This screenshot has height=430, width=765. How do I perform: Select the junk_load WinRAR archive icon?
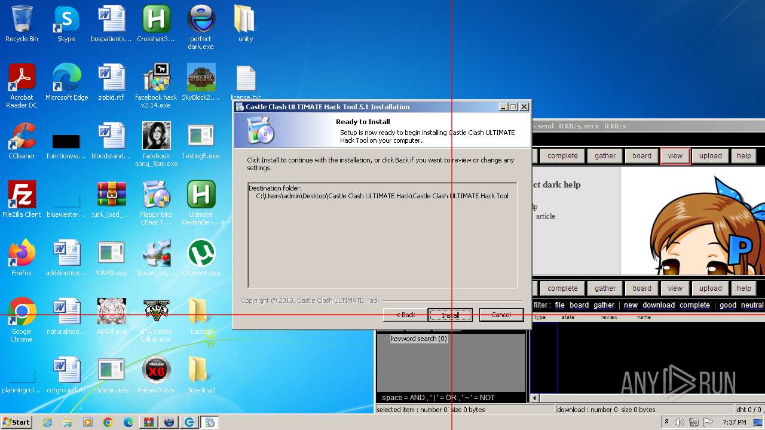(x=111, y=199)
